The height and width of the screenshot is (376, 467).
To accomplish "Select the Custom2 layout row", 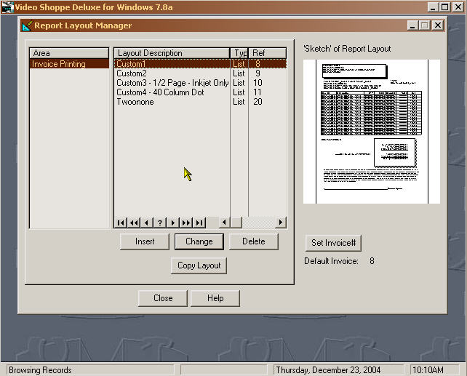I will point(132,73).
